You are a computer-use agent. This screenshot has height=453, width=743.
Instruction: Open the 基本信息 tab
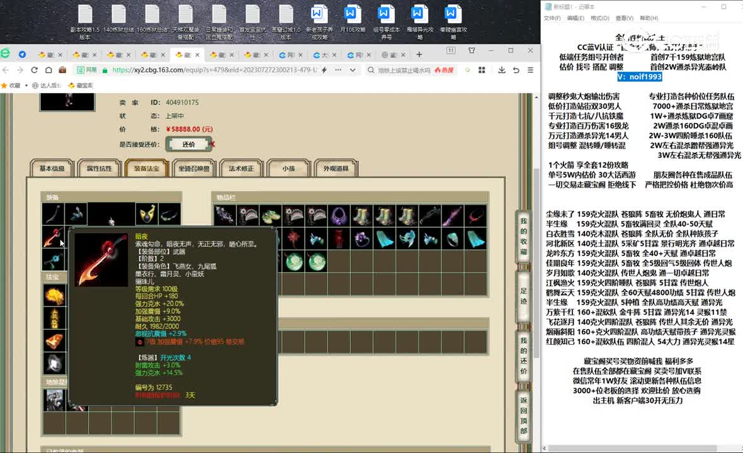(52, 169)
